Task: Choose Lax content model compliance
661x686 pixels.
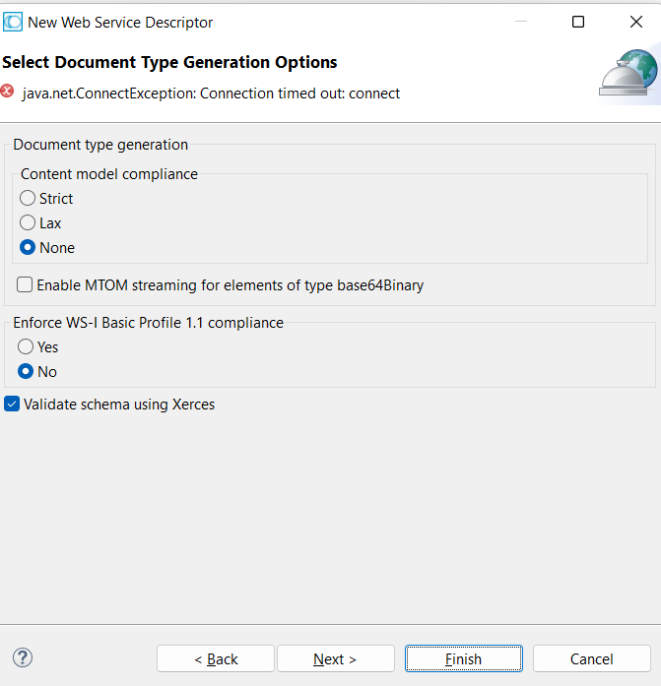Action: (x=28, y=223)
